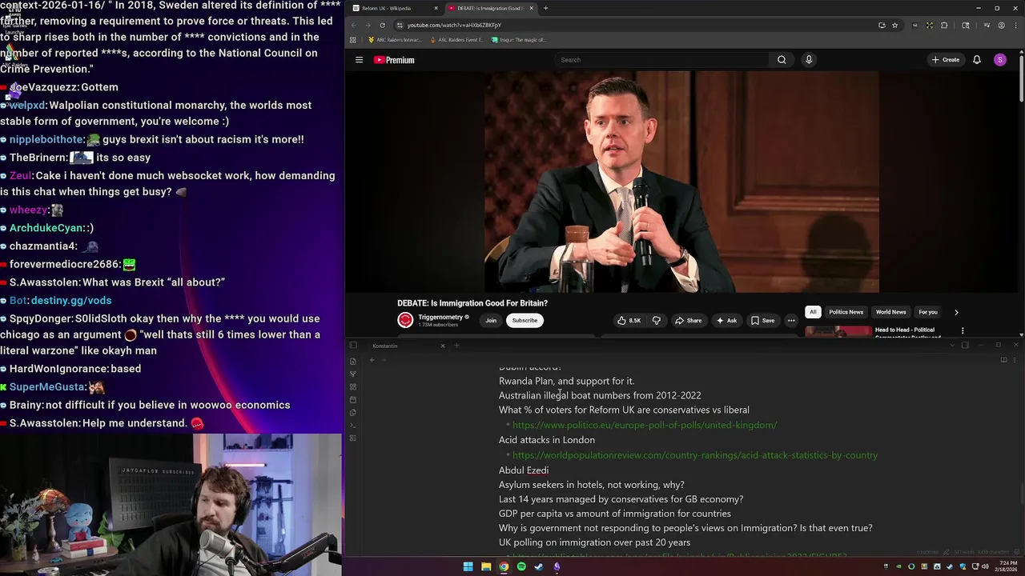Select the DEBATE Is Immigration Good tab
This screenshot has width=1025, height=576.
490,8
